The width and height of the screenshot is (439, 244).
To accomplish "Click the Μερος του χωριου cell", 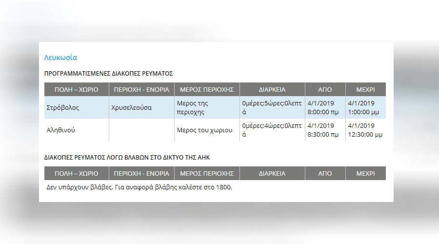I will tap(207, 130).
